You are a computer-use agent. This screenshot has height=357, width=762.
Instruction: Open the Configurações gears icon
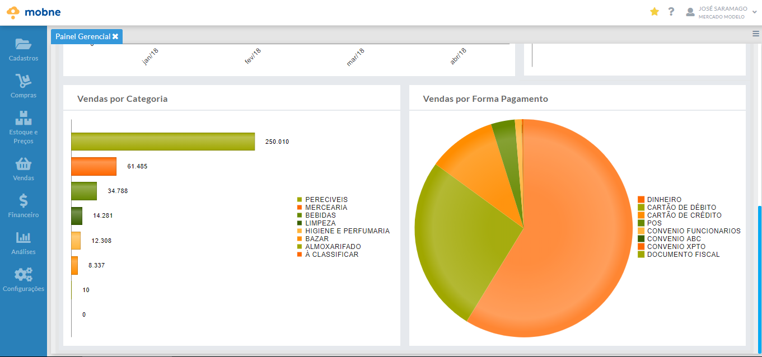pos(24,275)
